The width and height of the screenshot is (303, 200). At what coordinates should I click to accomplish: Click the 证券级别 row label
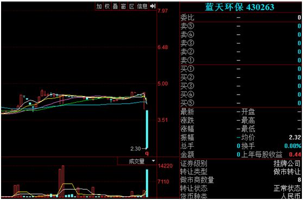(x=194, y=164)
